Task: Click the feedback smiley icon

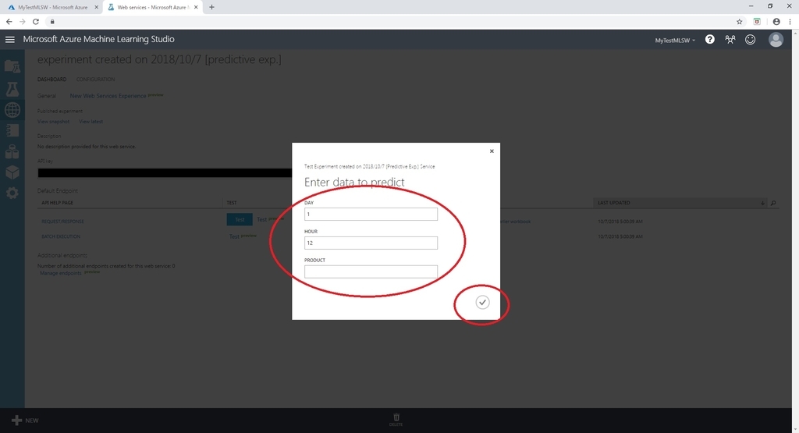Action: click(750, 40)
